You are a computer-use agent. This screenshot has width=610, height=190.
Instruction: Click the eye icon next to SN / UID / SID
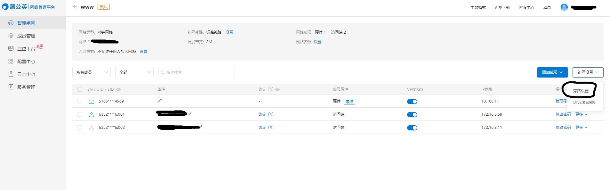[118, 89]
